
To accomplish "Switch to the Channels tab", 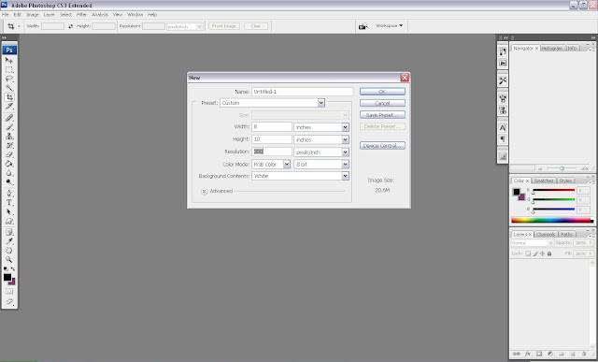I will 546,235.
